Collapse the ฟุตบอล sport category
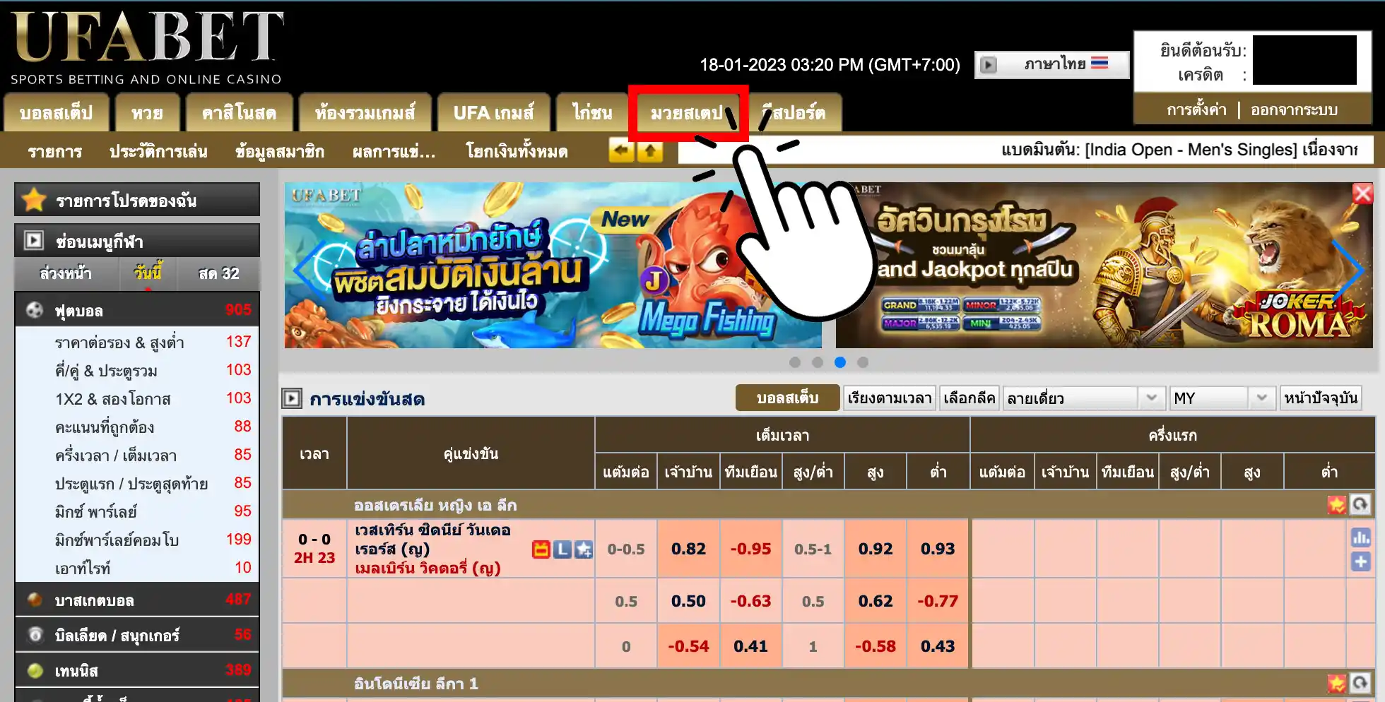 pyautogui.click(x=137, y=310)
